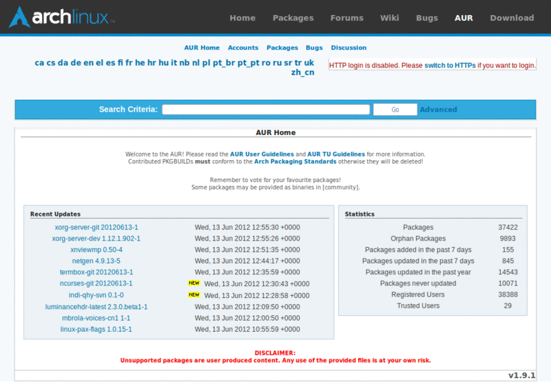The image size is (551, 391).
Task: Open the Arch Packaging Standards link
Action: tap(295, 161)
